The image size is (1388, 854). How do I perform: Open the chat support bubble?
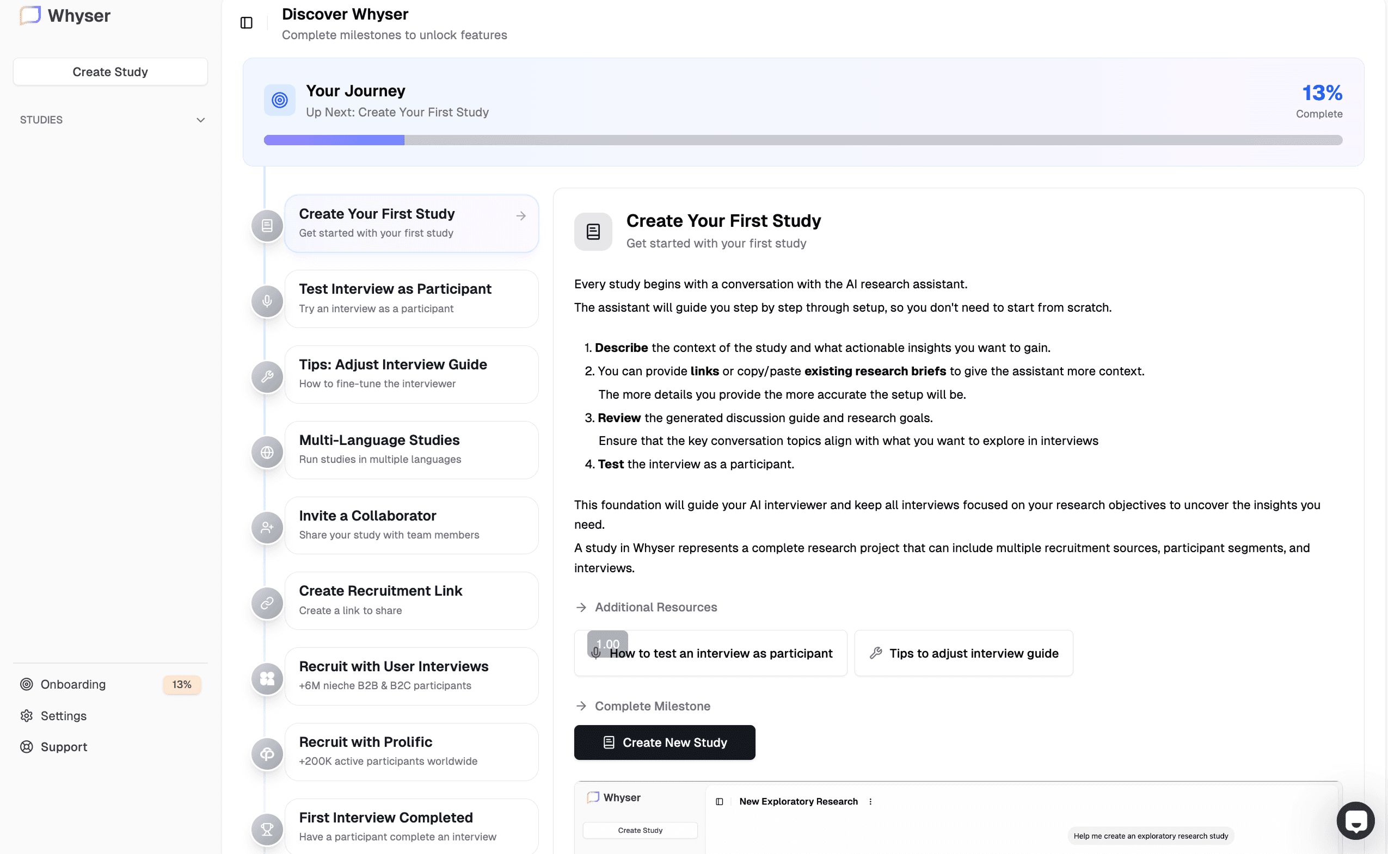coord(1355,820)
